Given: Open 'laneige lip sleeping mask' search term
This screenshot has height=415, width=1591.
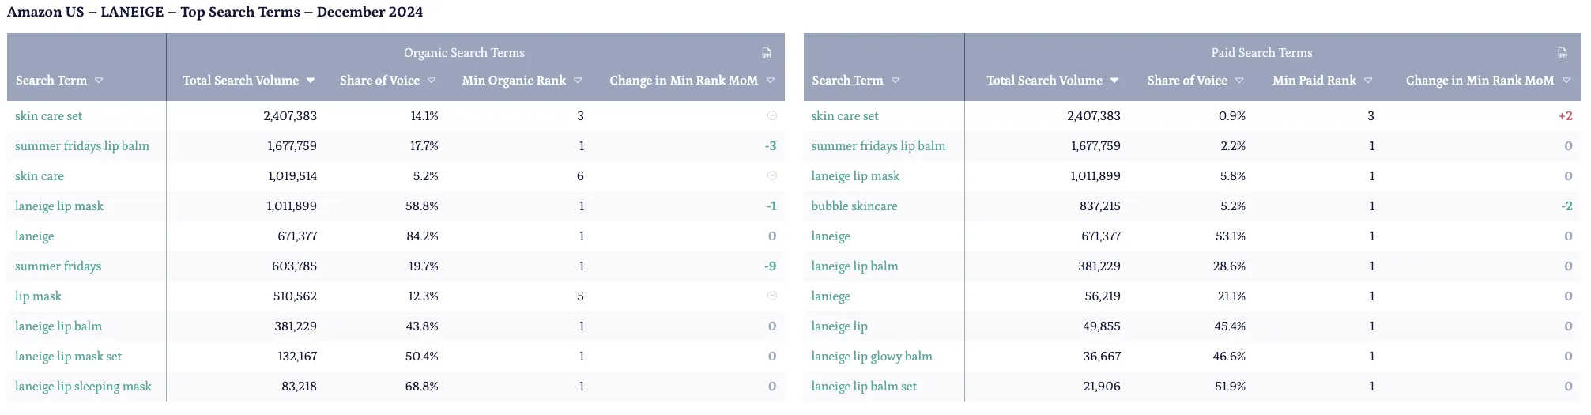Looking at the screenshot, I should [x=83, y=387].
